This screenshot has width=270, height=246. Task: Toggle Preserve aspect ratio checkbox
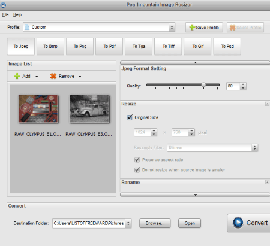(x=137, y=159)
